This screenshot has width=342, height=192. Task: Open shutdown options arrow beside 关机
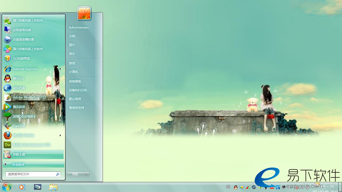(86, 174)
